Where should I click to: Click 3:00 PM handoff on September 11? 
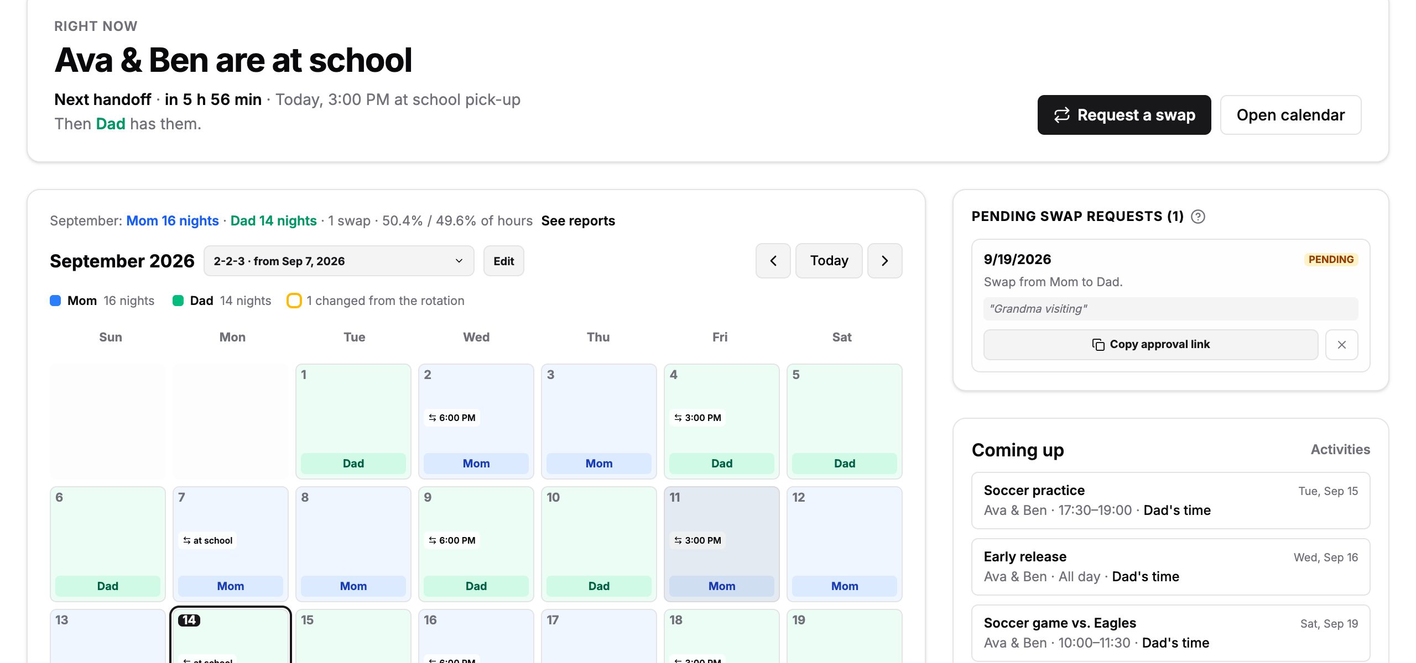click(x=697, y=540)
